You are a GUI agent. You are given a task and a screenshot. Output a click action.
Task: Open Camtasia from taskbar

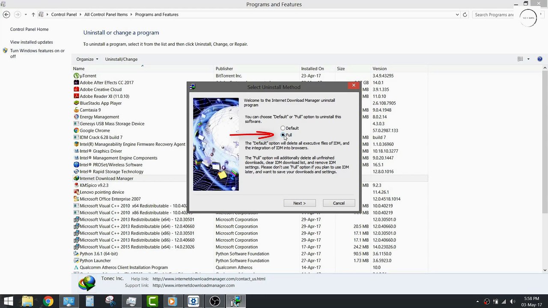[x=152, y=302]
